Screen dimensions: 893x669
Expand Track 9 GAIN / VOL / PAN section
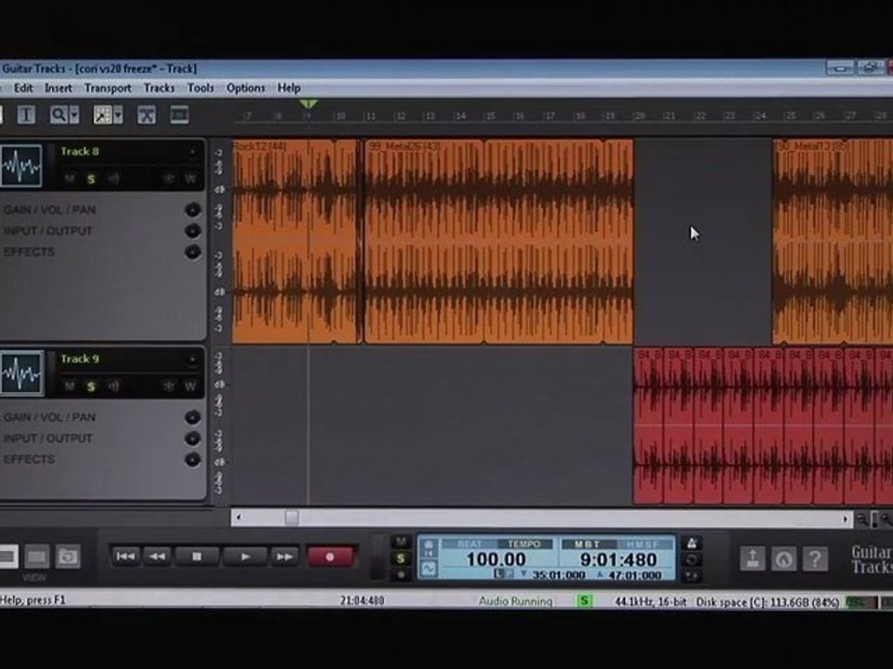click(193, 417)
